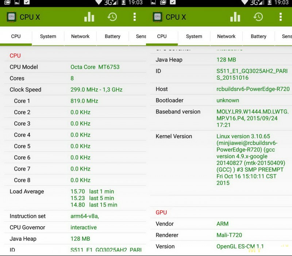Select the CPU tab in right screen
Viewport: 292px width, 256px height.
point(162,36)
